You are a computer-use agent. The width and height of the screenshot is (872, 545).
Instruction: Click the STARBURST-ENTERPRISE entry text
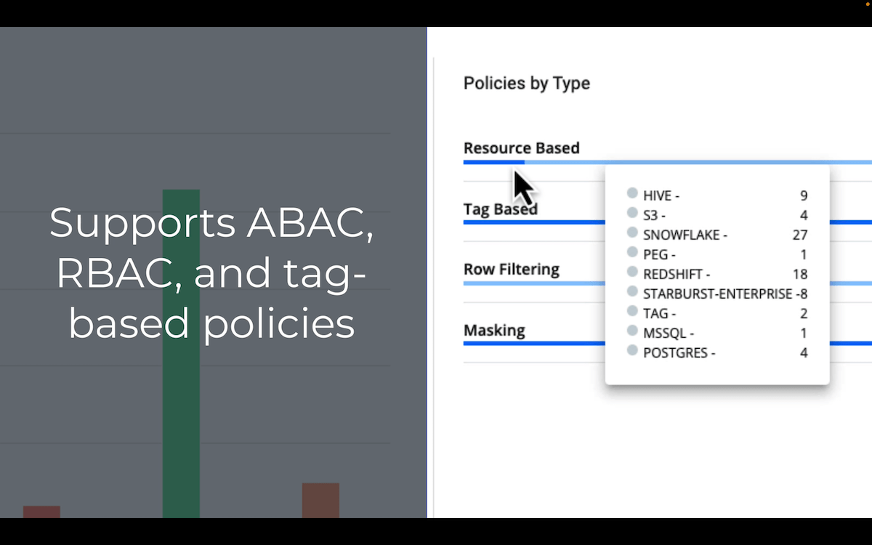click(x=720, y=294)
